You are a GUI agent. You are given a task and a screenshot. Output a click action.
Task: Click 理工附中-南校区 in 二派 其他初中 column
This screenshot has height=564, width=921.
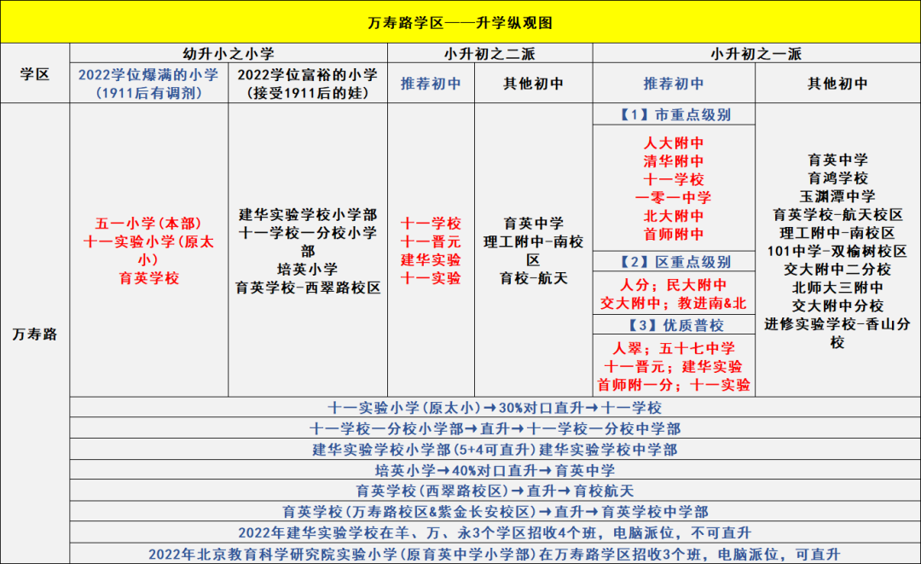point(533,250)
